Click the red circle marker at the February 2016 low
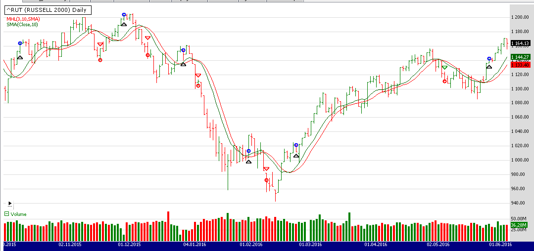Viewport: 534px width, 251px height. pos(267,180)
